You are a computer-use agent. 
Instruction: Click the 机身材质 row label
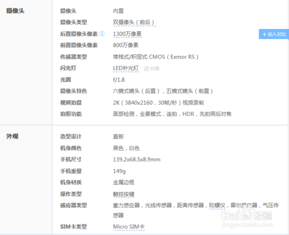click(71, 182)
